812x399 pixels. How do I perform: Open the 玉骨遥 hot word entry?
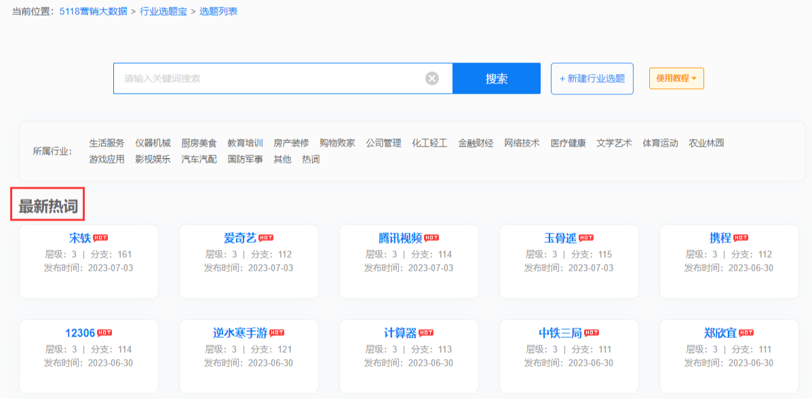562,237
